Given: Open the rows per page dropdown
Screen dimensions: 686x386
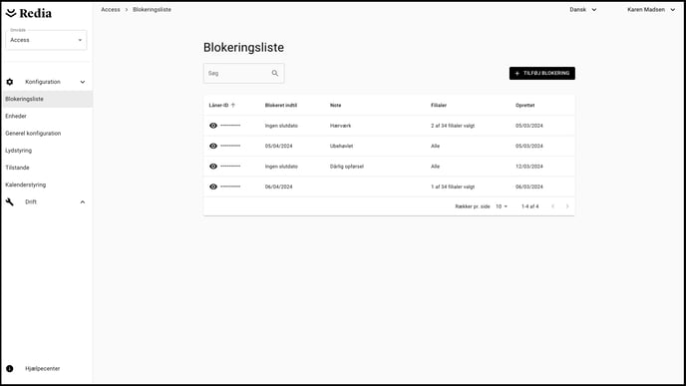Looking at the screenshot, I should click(502, 206).
